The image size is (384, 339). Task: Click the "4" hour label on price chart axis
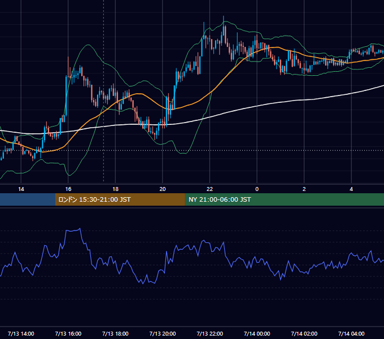(x=351, y=189)
